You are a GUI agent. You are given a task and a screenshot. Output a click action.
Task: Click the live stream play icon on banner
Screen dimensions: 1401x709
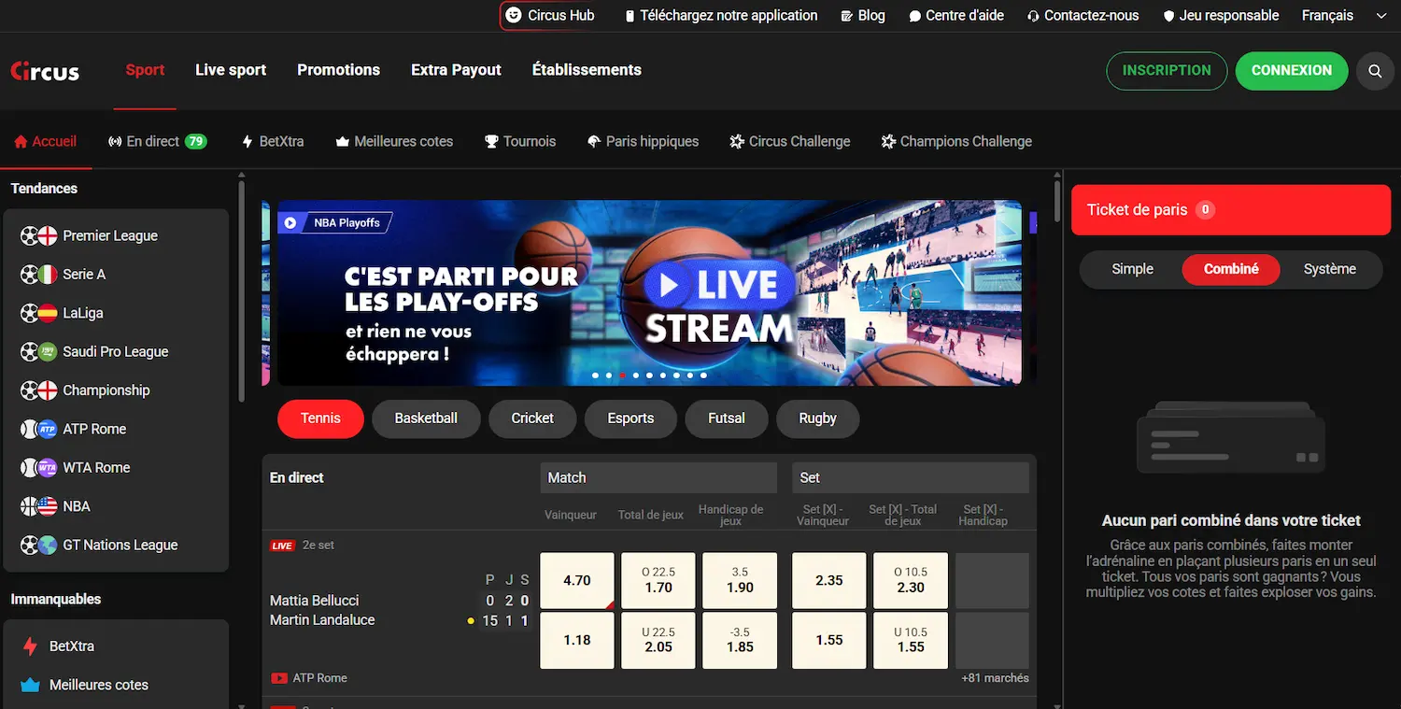[669, 285]
